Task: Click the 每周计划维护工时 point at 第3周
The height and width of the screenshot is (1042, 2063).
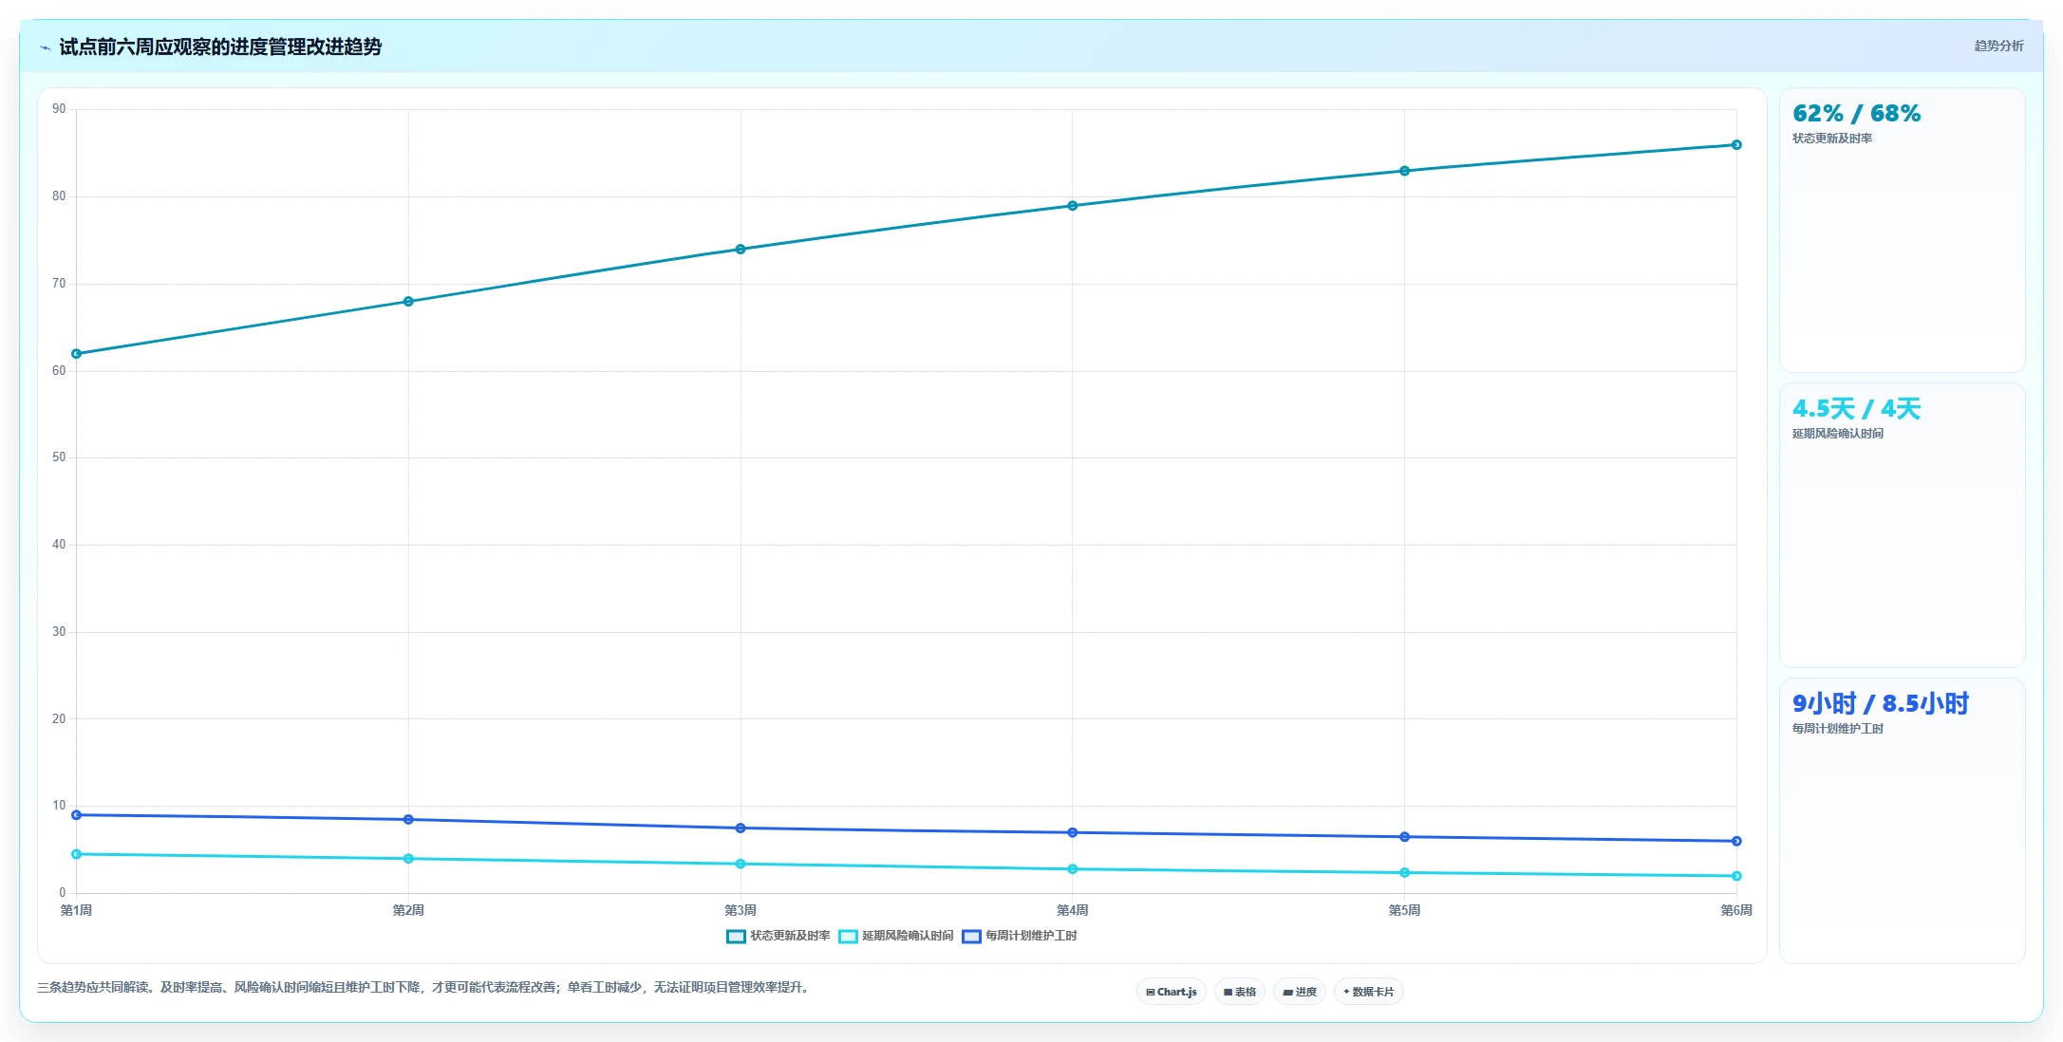Action: [x=741, y=828]
